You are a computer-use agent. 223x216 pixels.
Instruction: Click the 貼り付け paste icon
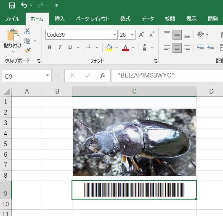[x=13, y=35]
